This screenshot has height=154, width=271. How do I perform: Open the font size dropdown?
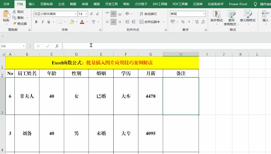tap(86, 14)
